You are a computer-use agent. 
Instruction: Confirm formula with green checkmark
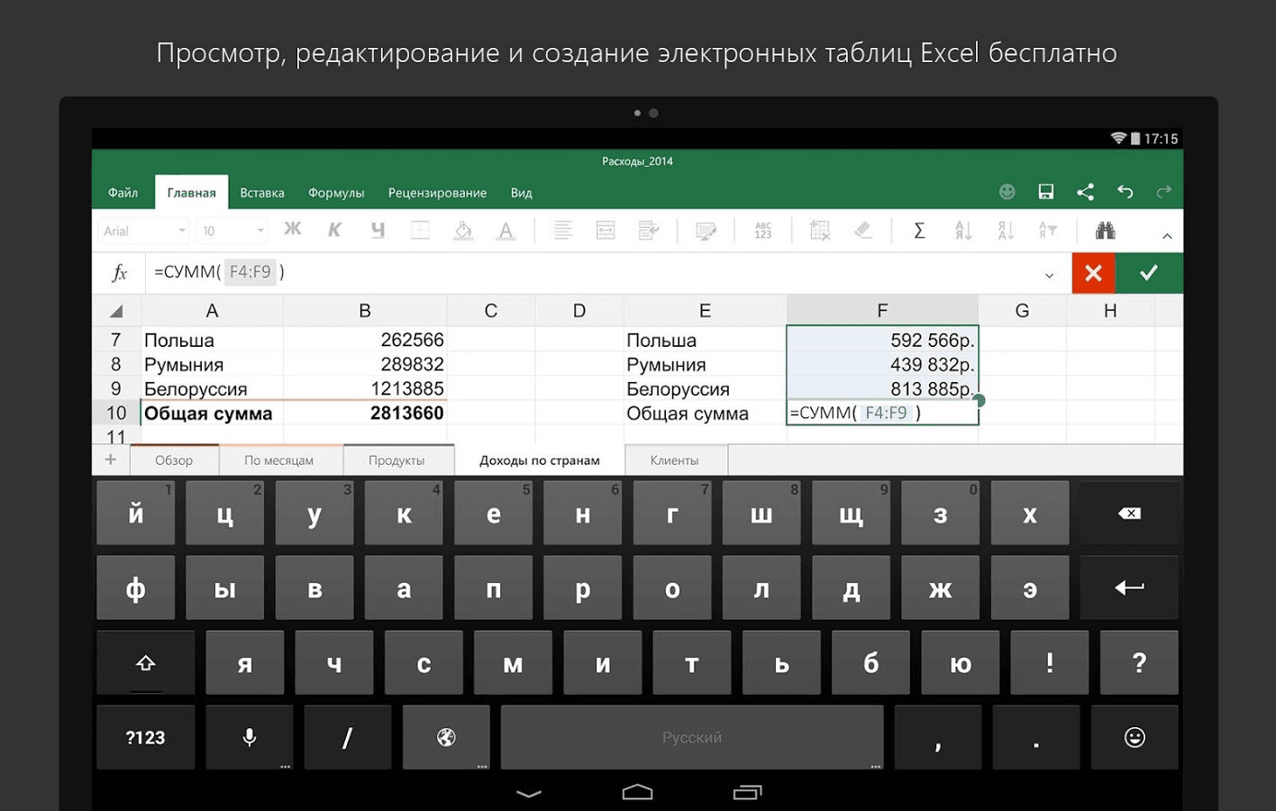point(1149,273)
